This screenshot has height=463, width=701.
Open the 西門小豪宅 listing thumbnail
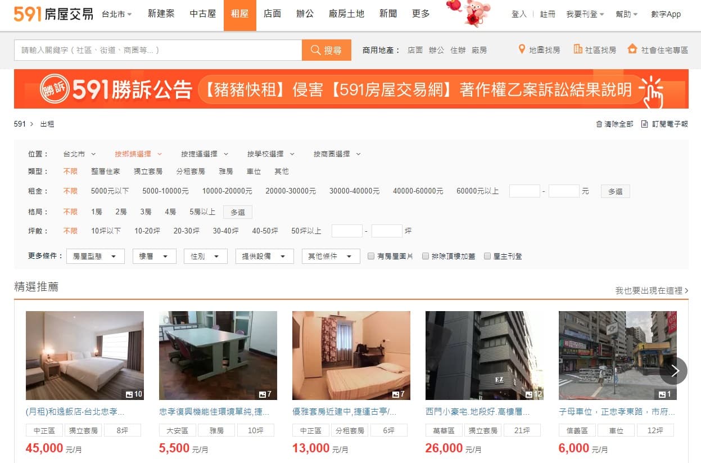pos(485,356)
